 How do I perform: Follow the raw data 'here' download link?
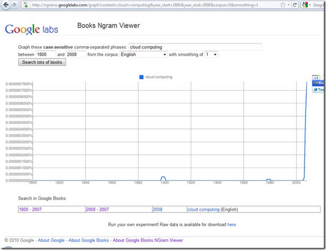pos(232,224)
